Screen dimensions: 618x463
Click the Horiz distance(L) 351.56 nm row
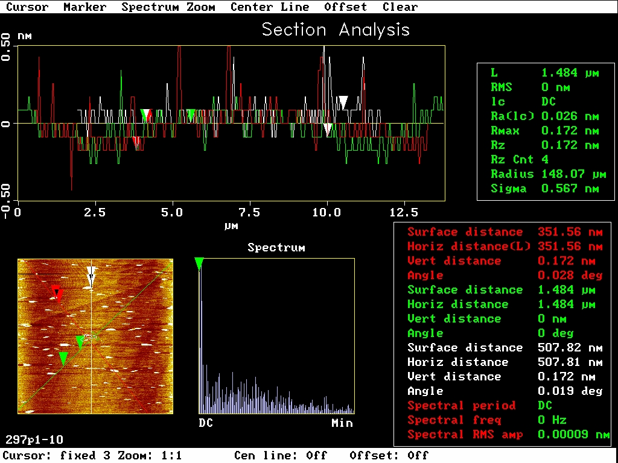pyautogui.click(x=505, y=247)
